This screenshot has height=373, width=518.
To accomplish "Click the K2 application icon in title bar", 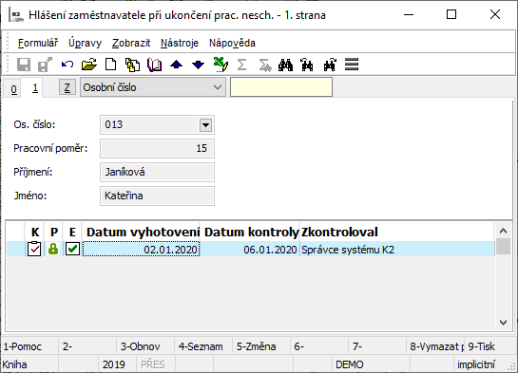I will click(x=16, y=15).
